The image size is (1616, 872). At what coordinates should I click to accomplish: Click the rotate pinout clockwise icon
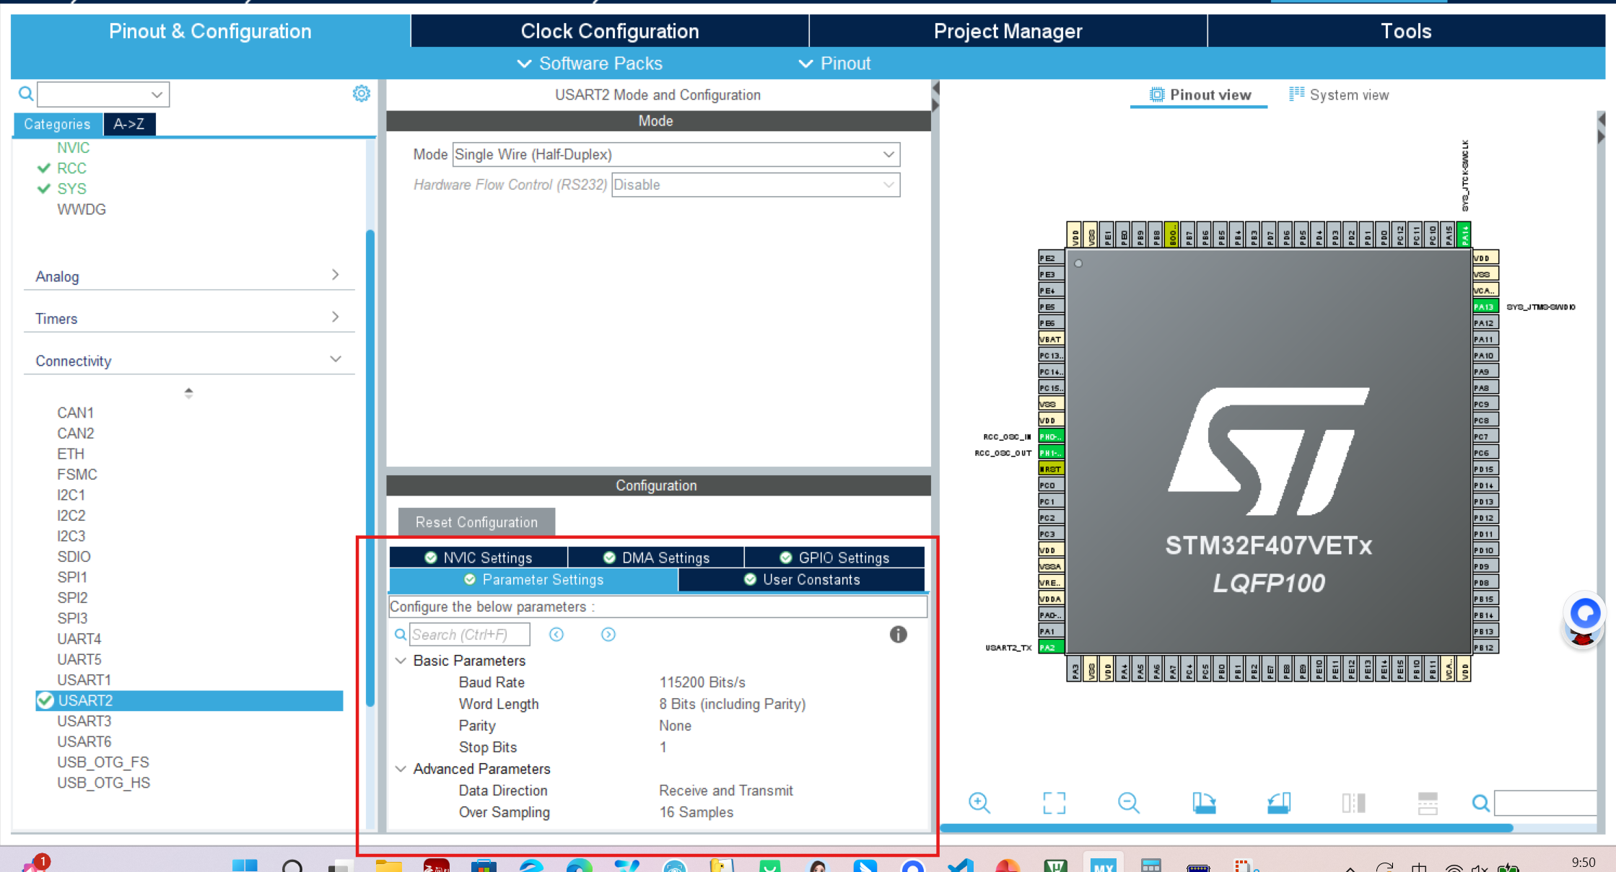tap(1204, 802)
